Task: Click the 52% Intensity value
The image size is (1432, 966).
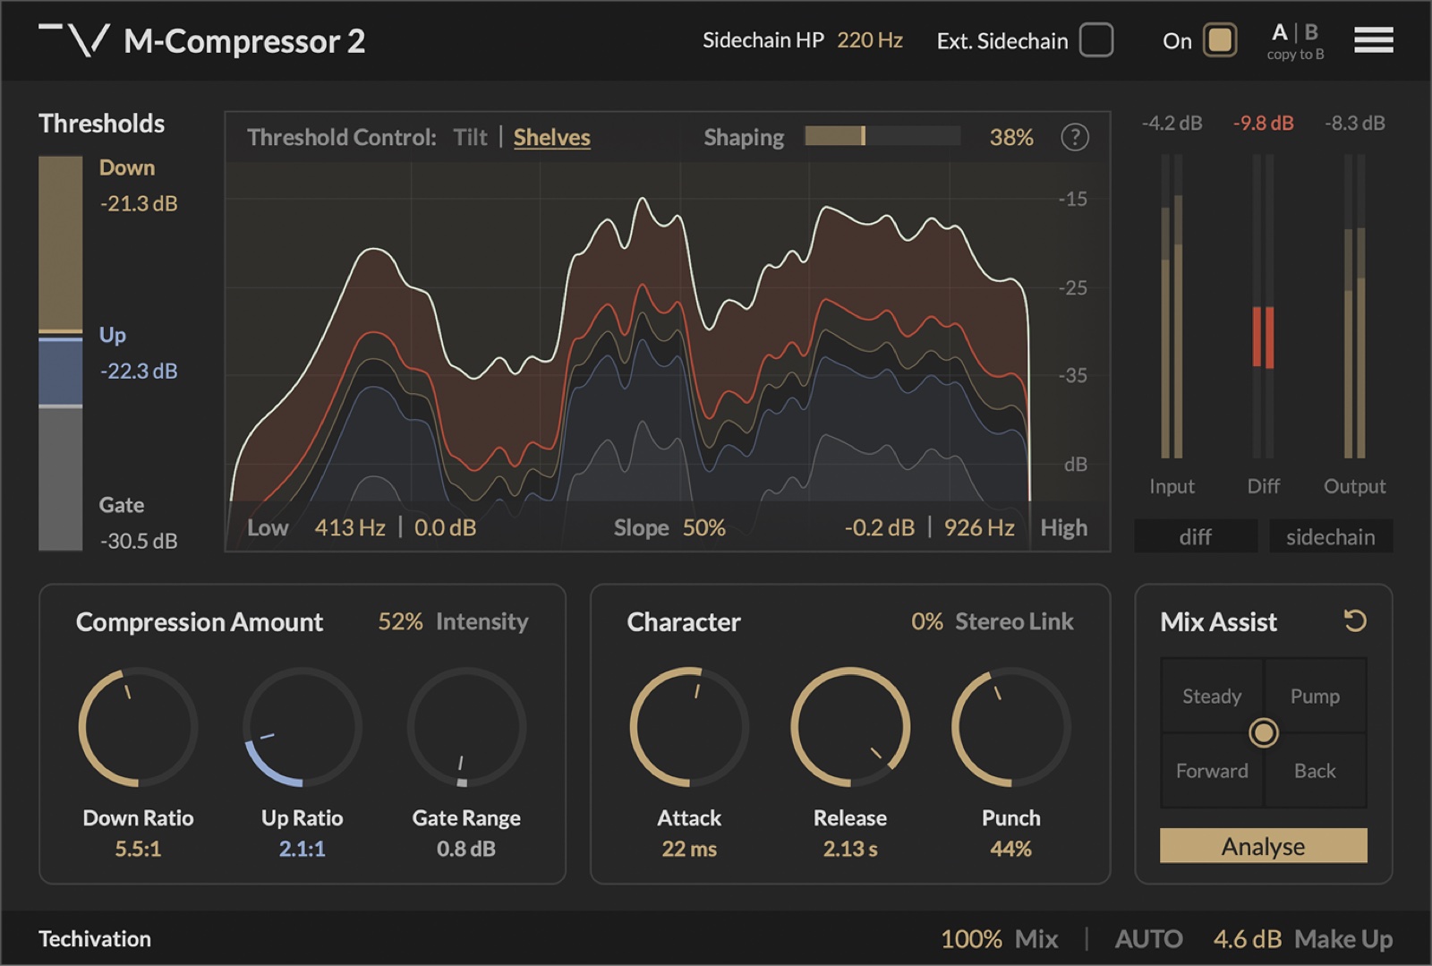Action: pyautogui.click(x=400, y=621)
